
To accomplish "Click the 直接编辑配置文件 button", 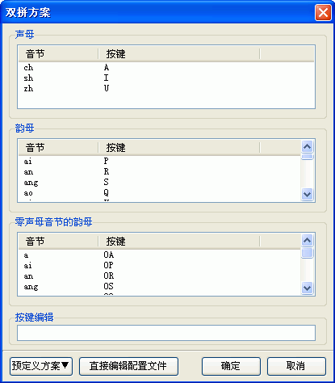I will click(x=128, y=366).
